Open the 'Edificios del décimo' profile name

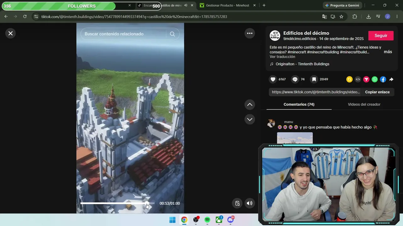click(306, 33)
